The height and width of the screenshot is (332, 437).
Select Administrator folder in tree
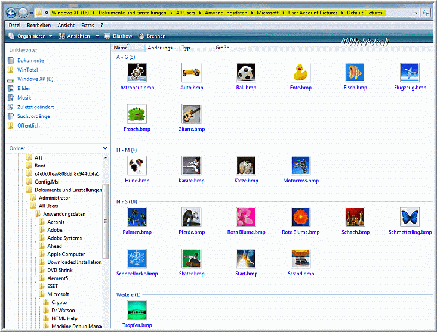click(x=54, y=198)
